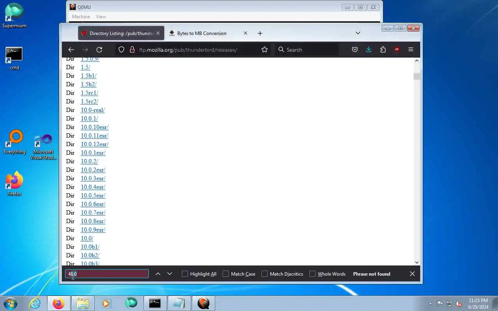This screenshot has height=311, width=498.
Task: Expand the list all tabs chevron
Action: 358,33
